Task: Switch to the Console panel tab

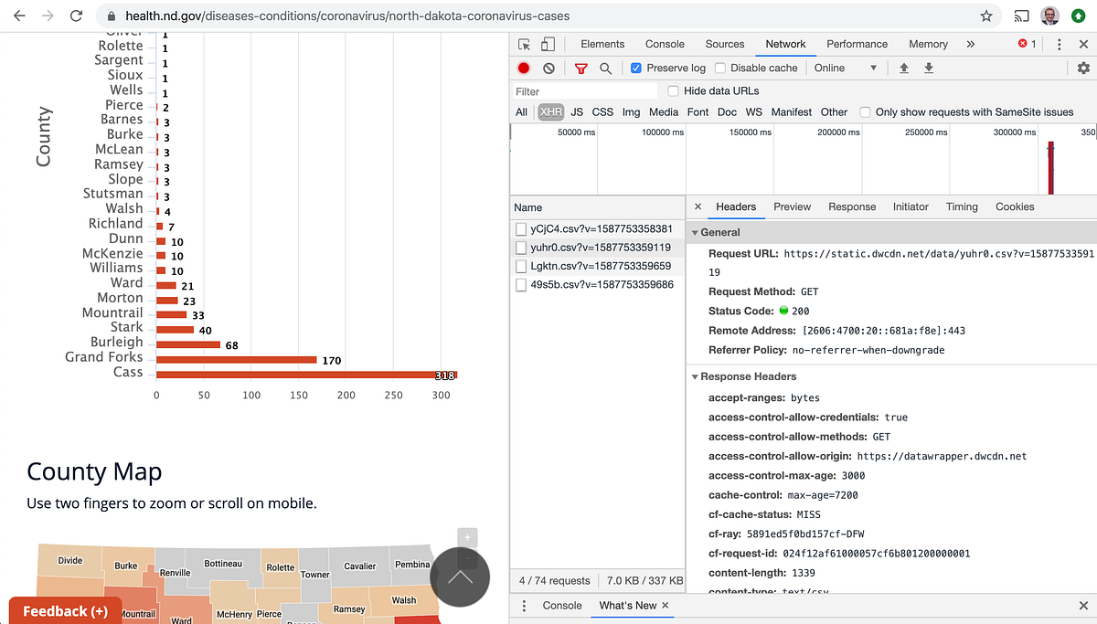Action: (665, 44)
